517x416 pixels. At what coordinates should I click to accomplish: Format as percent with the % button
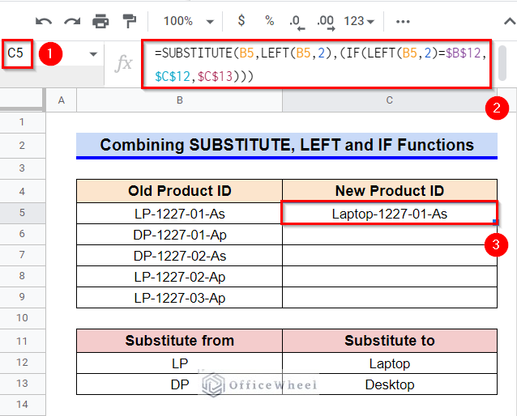point(269,21)
